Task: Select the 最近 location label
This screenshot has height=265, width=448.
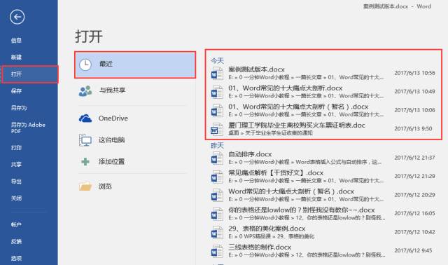Action: [x=106, y=64]
